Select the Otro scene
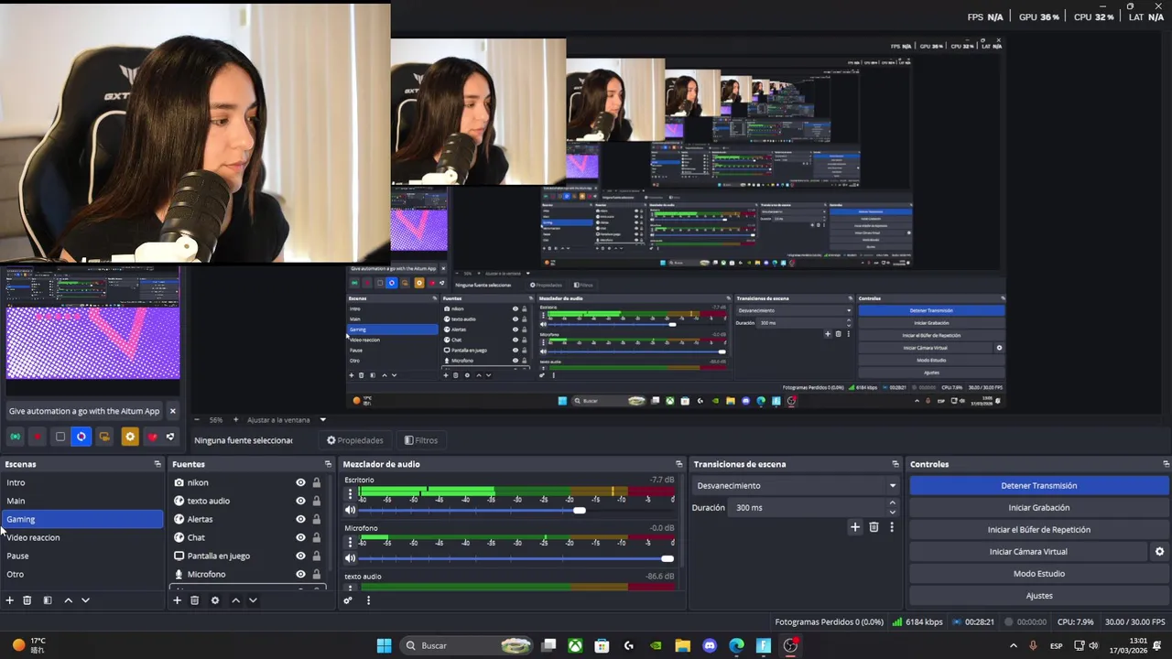1172x659 pixels. 82,574
